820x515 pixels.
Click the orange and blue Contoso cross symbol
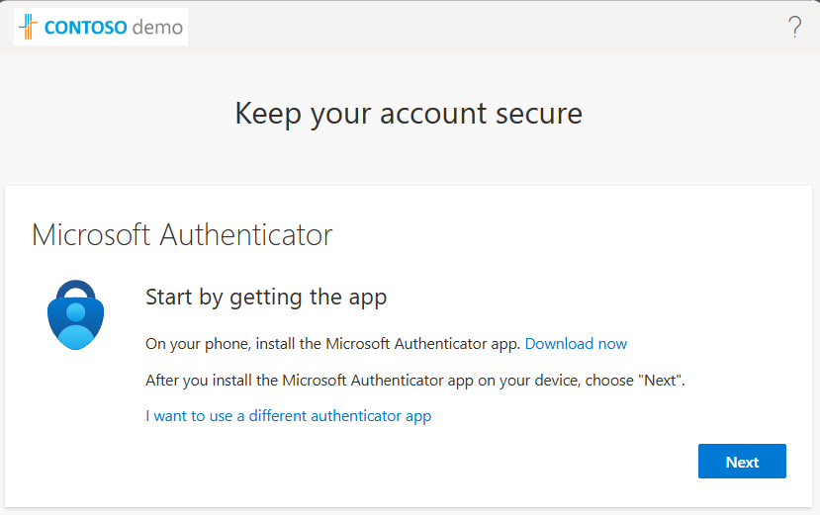point(29,27)
